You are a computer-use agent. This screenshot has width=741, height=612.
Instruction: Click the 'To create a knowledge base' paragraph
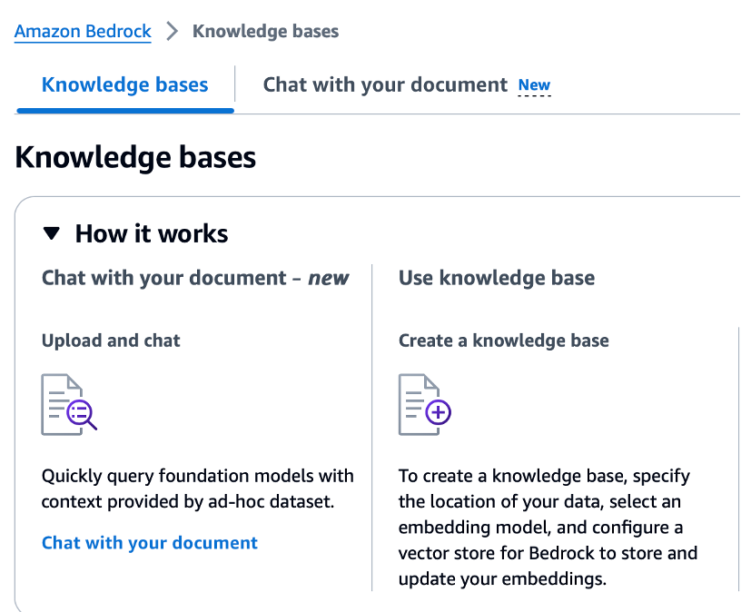[x=548, y=527]
